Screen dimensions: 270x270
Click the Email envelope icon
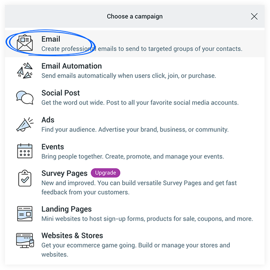click(25, 43)
